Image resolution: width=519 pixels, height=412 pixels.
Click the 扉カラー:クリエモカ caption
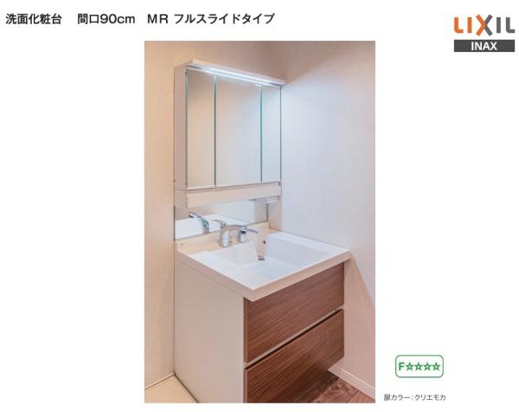point(414,397)
